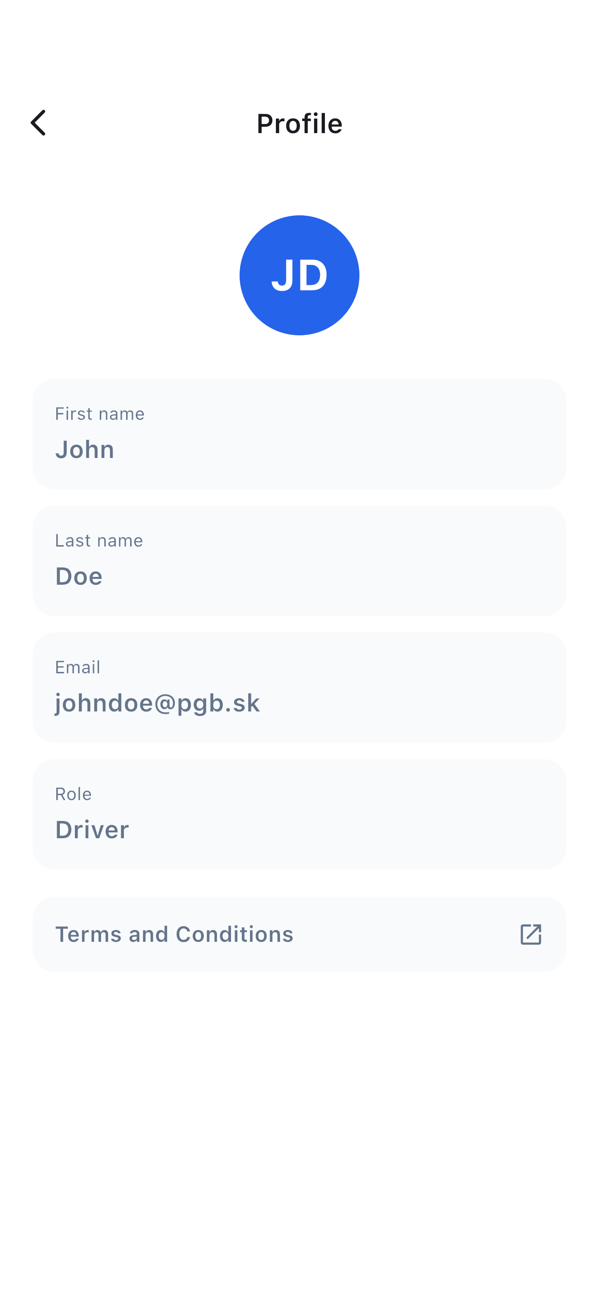The image size is (599, 1303).
Task: Open Terms and Conditions
Action: coord(299,934)
